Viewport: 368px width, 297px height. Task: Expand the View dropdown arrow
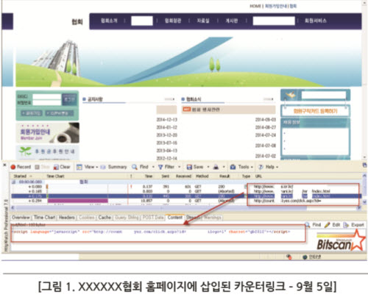(97, 167)
